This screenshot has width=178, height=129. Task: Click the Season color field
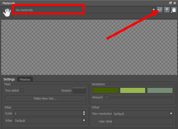[x=79, y=90]
